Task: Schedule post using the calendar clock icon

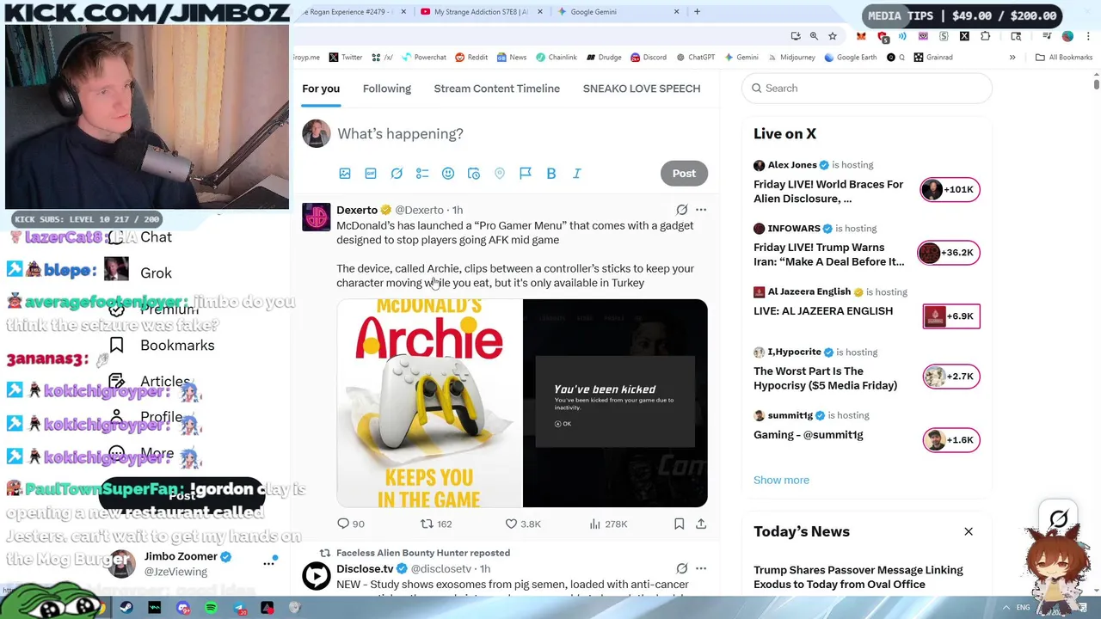Action: (x=474, y=174)
